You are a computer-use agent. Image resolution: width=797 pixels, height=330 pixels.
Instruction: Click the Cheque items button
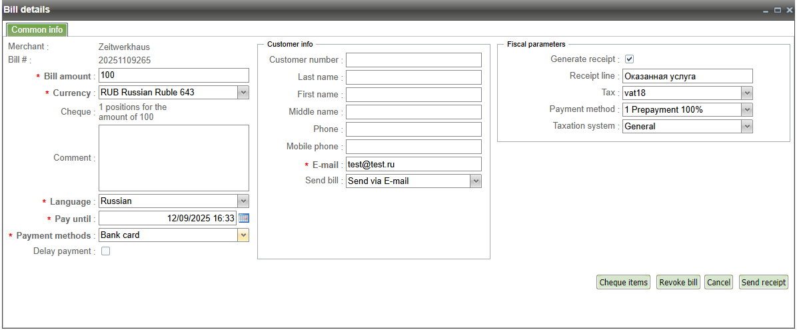[623, 283]
